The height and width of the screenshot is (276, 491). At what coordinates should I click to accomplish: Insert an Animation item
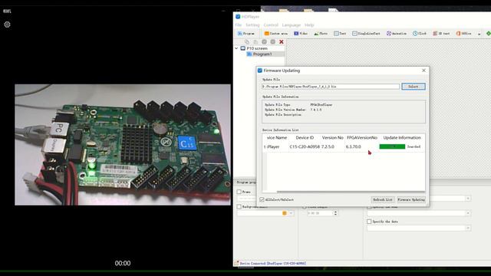397,33
